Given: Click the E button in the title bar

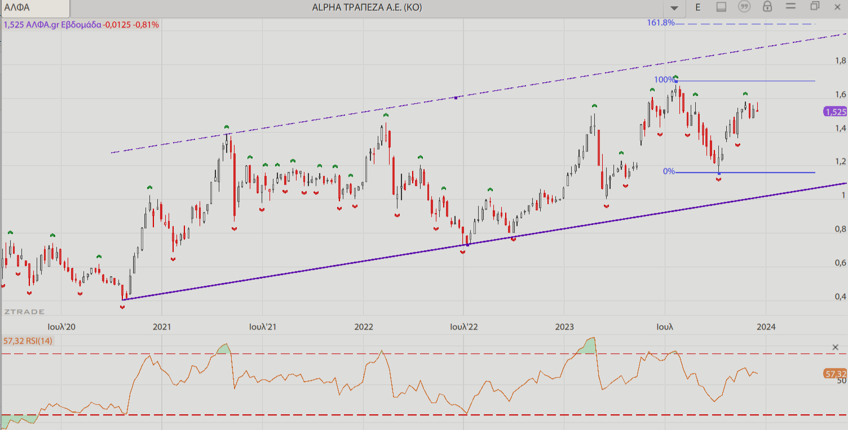Looking at the screenshot, I should 698,7.
